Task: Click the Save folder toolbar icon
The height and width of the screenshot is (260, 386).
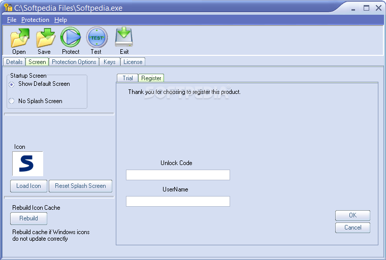Action: click(x=46, y=38)
